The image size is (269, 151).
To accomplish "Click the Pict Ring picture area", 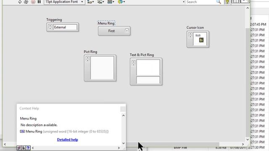I will tap(102, 68).
